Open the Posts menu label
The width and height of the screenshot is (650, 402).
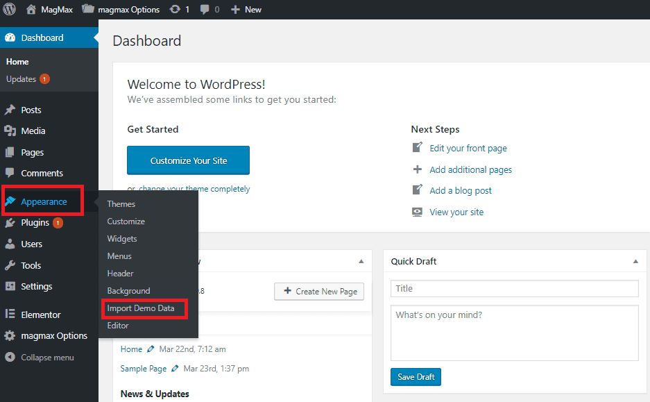coord(31,110)
